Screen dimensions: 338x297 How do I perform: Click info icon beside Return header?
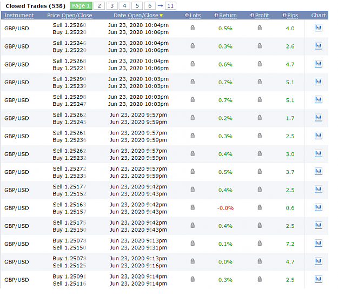tap(216, 15)
